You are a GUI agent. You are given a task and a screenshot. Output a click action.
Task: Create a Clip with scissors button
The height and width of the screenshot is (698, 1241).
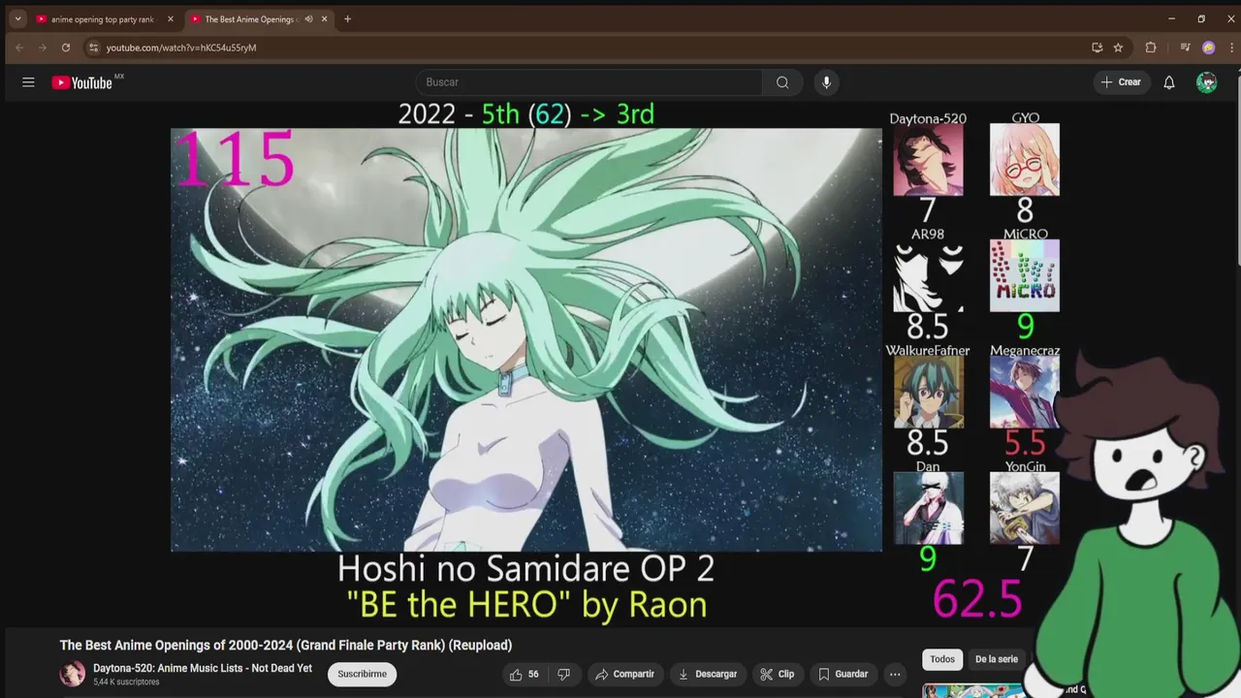tap(778, 674)
